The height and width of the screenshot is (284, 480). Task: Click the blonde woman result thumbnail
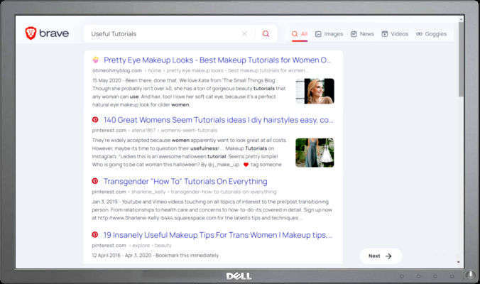pos(315,92)
